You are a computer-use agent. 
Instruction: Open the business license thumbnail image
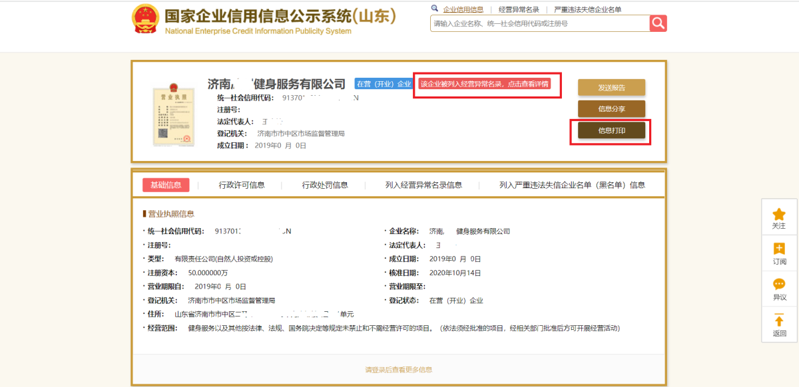(x=171, y=114)
